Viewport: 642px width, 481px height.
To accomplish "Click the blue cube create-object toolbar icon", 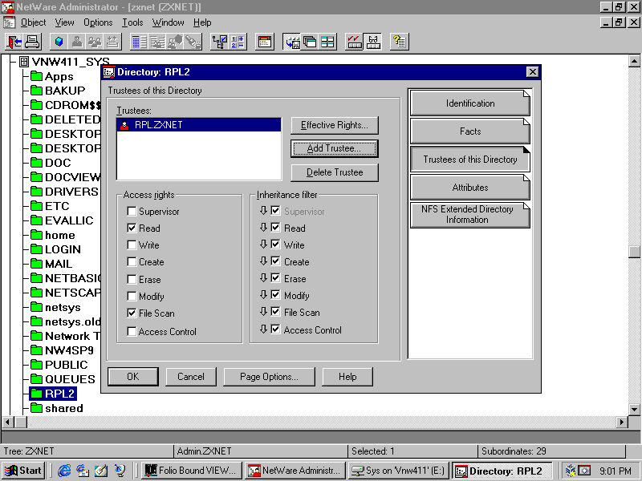I will pyautogui.click(x=59, y=42).
